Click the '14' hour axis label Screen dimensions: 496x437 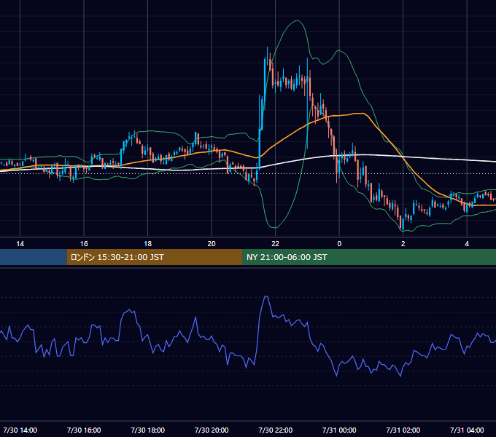(20, 244)
